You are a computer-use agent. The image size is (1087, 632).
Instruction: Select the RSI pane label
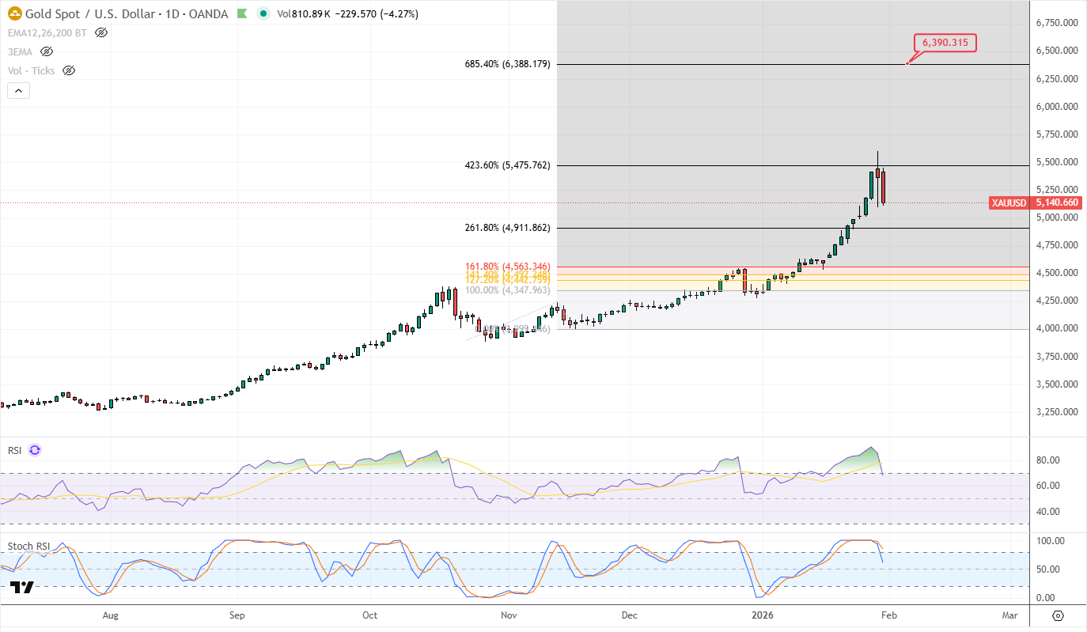14,450
